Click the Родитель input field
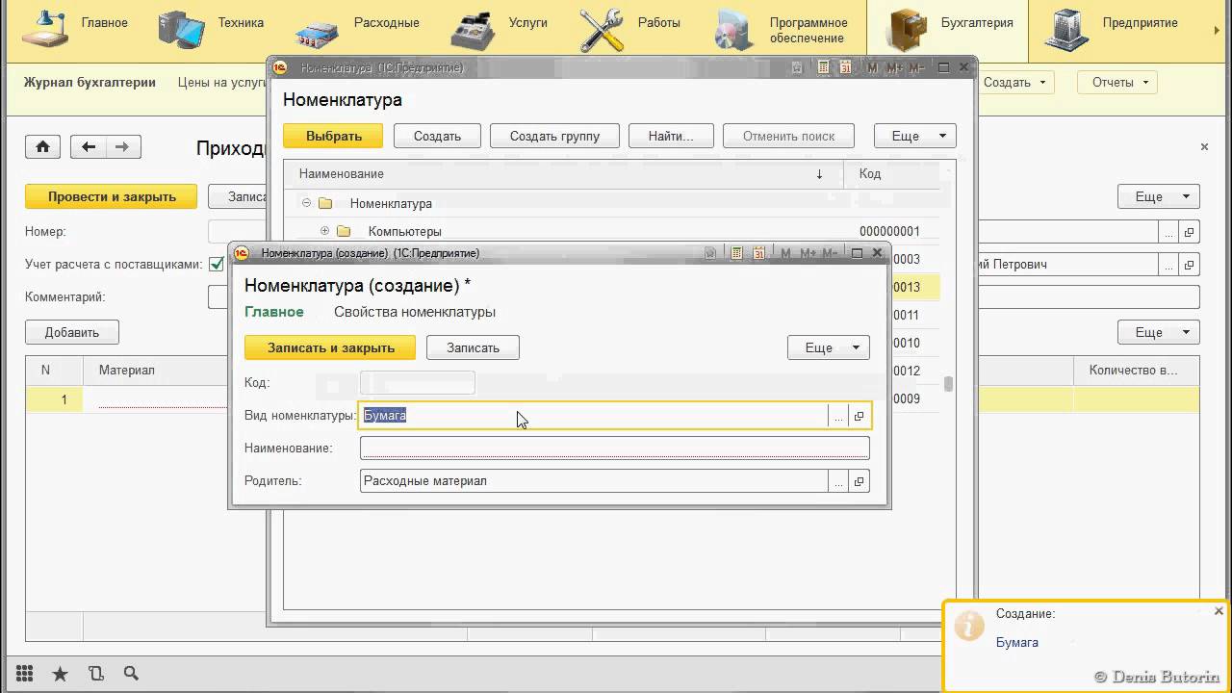Viewport: 1232px width, 693px height. 593,480
